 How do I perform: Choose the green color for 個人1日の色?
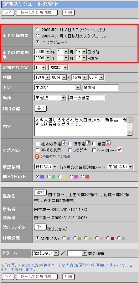53,177
